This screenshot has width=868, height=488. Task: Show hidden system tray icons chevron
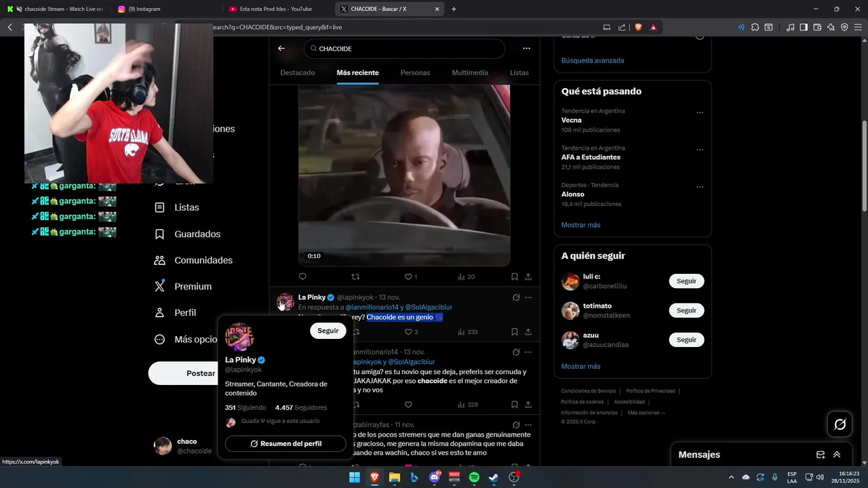click(x=731, y=477)
